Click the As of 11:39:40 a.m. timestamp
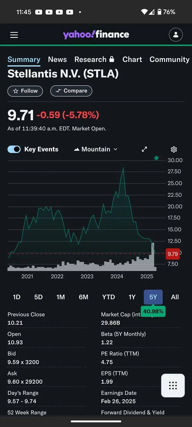Screen dimensions: 192x427 [57, 129]
